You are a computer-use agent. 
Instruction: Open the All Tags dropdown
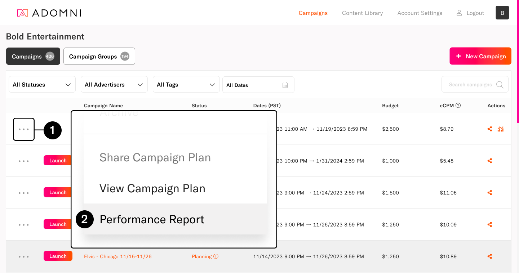click(186, 85)
